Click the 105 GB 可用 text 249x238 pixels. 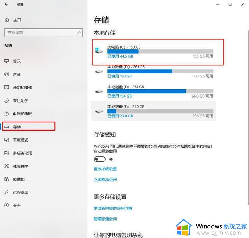click(x=203, y=56)
